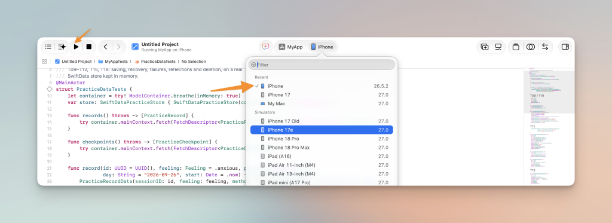Open the iPhone run destination selector
This screenshot has height=223, width=612.
point(322,47)
